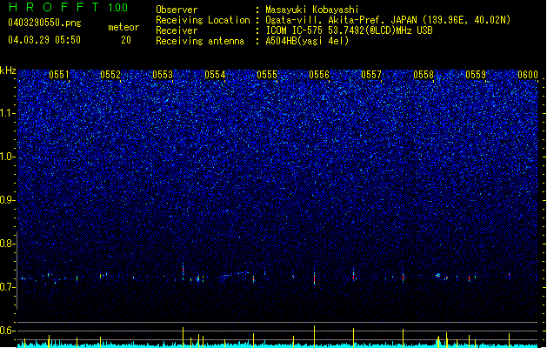Click the 0554 time marker
547x348 pixels.
(x=215, y=75)
